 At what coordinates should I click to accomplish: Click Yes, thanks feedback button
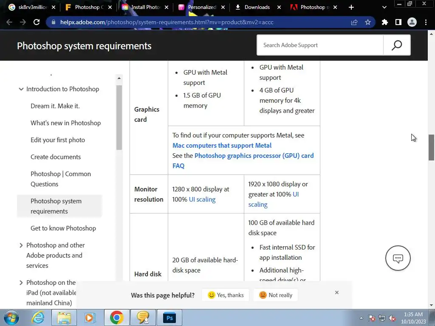225,295
